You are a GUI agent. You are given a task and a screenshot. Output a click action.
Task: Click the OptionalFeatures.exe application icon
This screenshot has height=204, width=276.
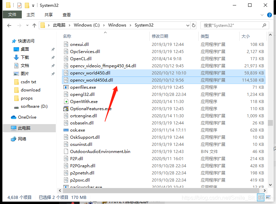66,109
